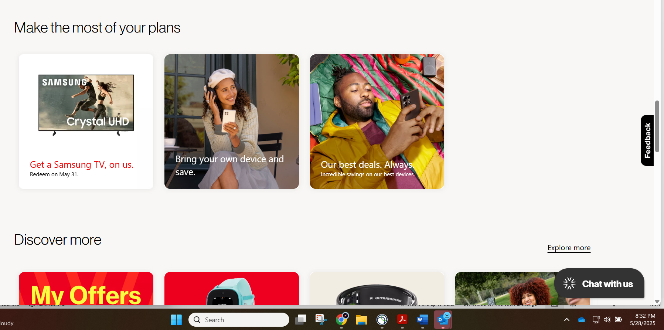Open network settings tray icon
Image resolution: width=664 pixels, height=330 pixels.
coord(596,320)
